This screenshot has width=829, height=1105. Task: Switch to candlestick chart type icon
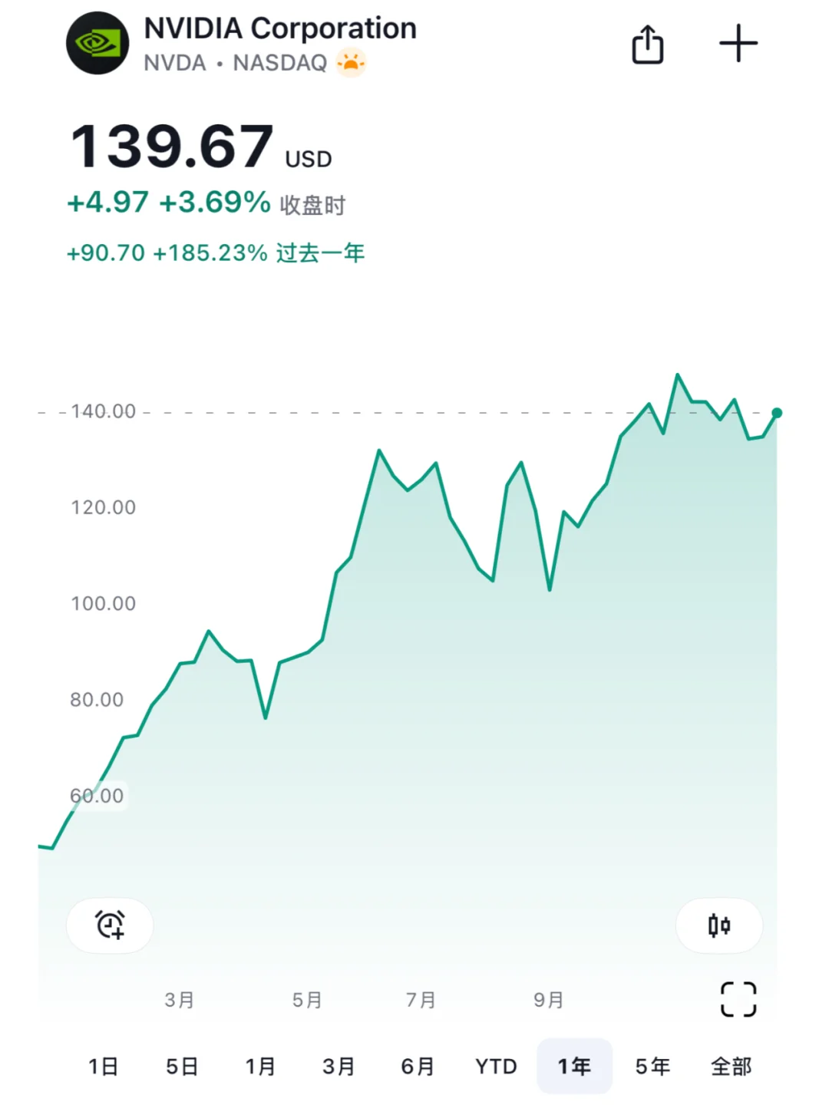pos(719,925)
